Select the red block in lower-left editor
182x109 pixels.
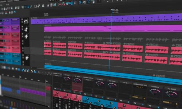[48, 88]
